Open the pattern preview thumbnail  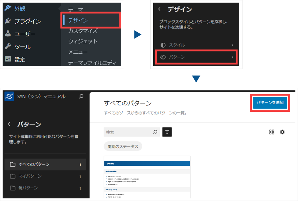click(147, 177)
